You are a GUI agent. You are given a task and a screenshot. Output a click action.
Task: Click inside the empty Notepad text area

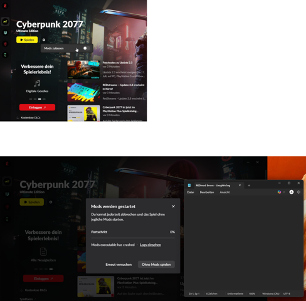point(243,243)
